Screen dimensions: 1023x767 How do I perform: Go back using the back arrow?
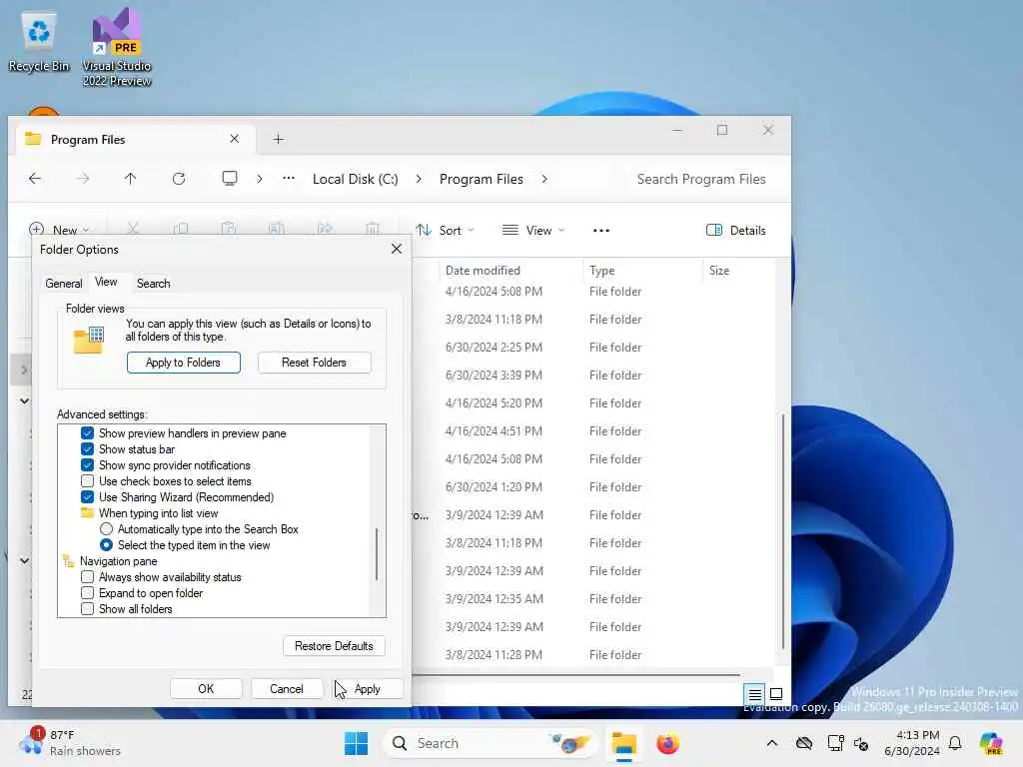click(x=35, y=179)
